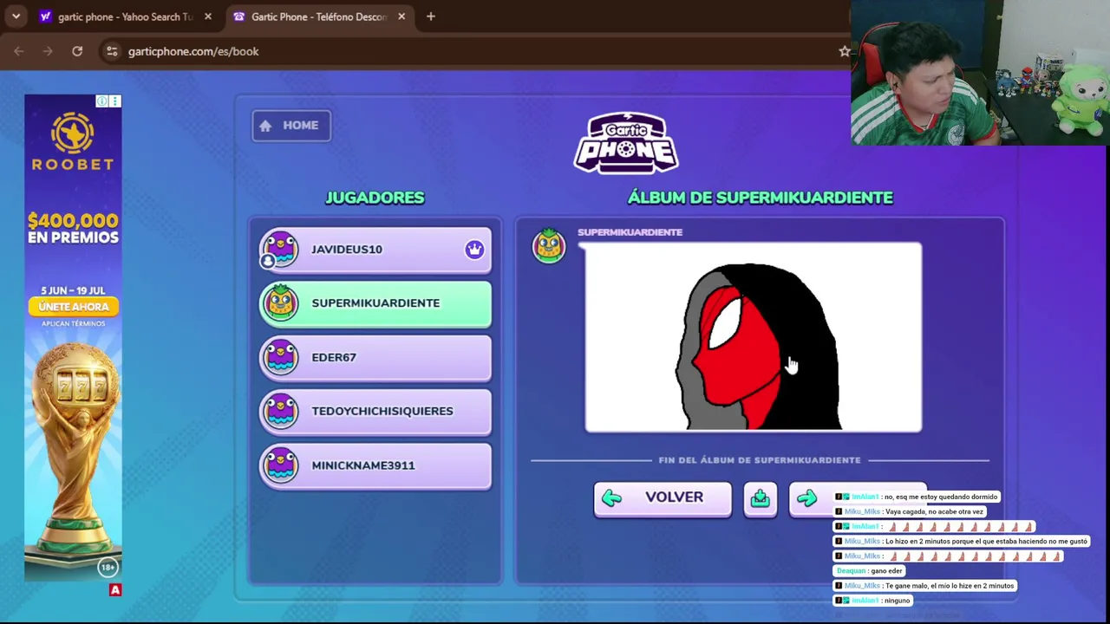Click the 18+ badge on the ad
This screenshot has width=1110, height=624.
pyautogui.click(x=108, y=568)
